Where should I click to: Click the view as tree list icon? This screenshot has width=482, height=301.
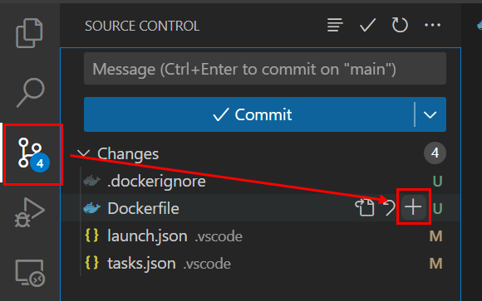click(x=335, y=25)
